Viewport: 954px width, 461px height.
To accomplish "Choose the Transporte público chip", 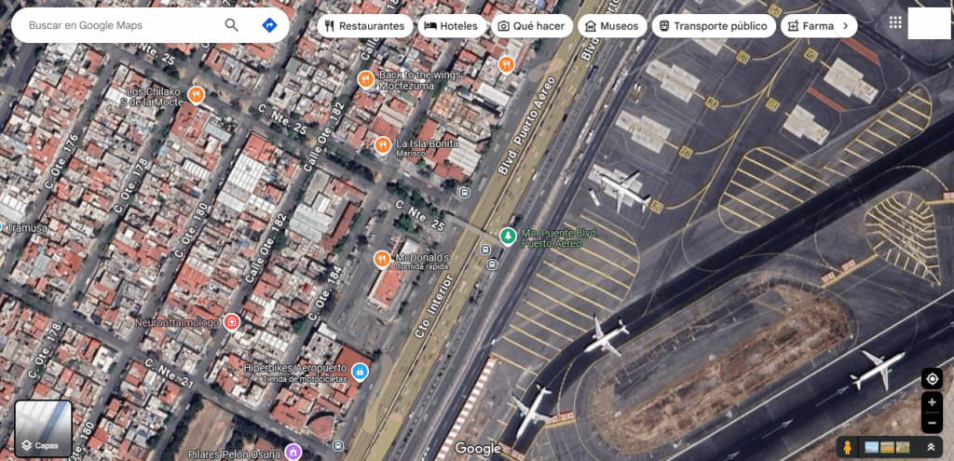I will coord(714,26).
